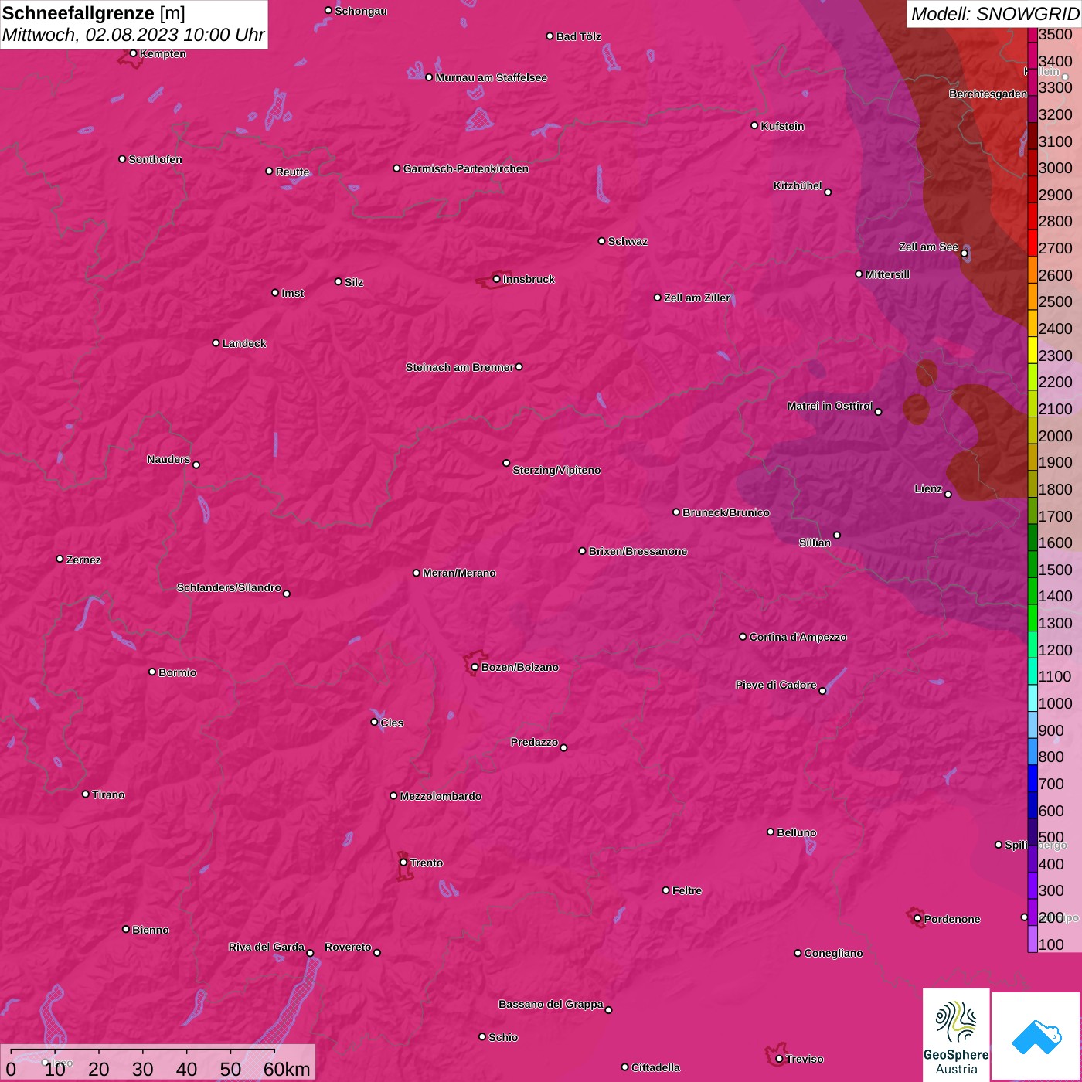Click the Mezzolombardo label
The height and width of the screenshot is (1082, 1082).
pos(441,796)
